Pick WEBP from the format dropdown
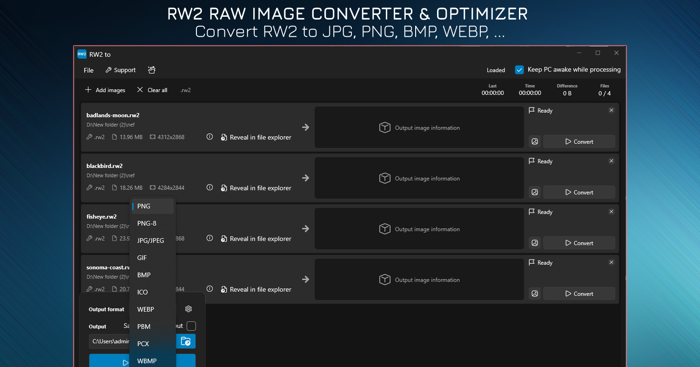 [x=145, y=309]
